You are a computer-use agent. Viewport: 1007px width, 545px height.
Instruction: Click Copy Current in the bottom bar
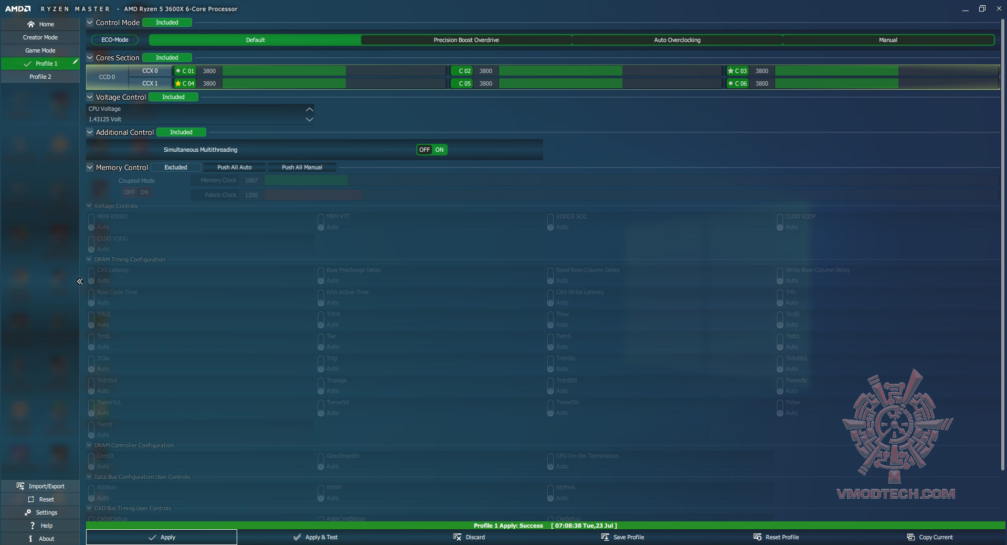930,537
